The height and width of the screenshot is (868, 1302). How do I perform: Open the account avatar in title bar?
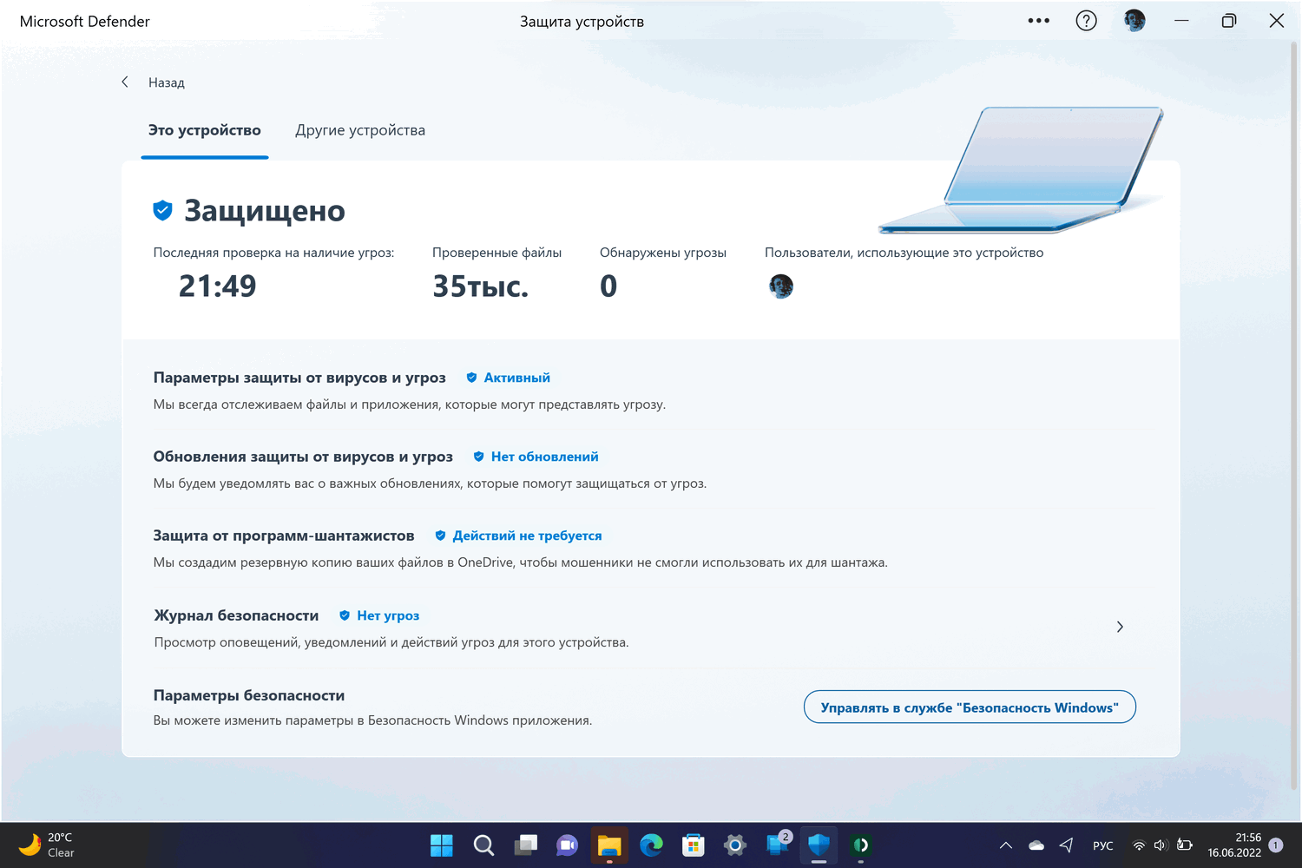click(1134, 21)
